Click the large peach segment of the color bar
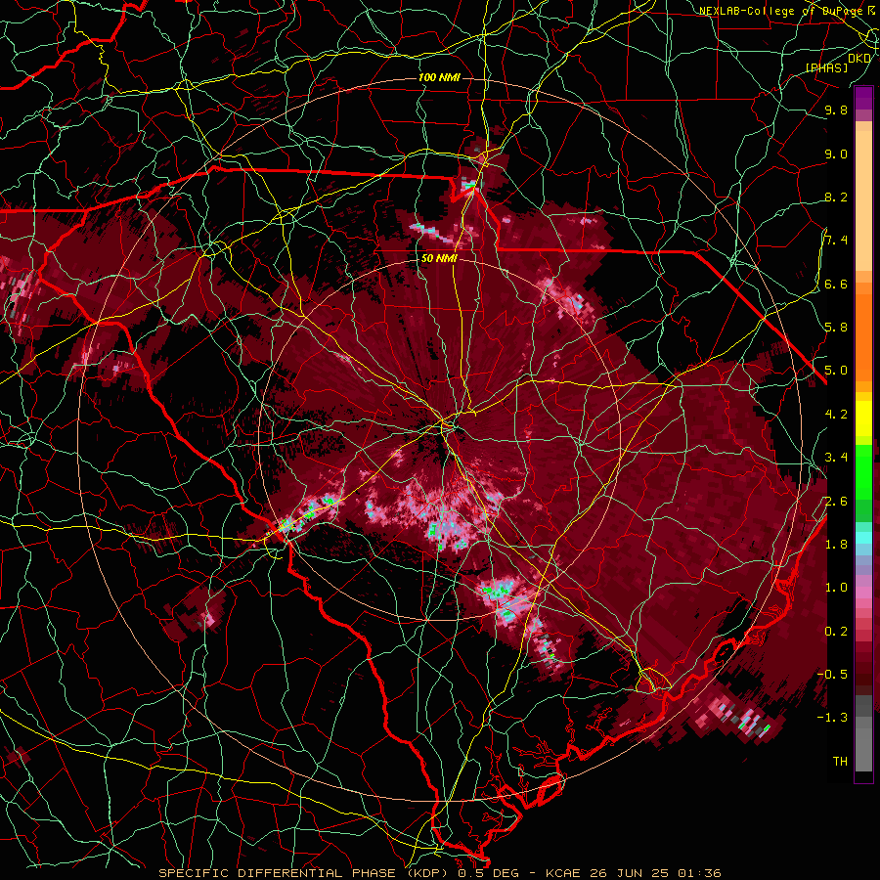This screenshot has height=880, width=880. (863, 201)
